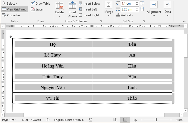Image resolution: width=188 pixels, height=123 pixels.
Task: Click Distribute Columns icon
Action: pos(142,9)
